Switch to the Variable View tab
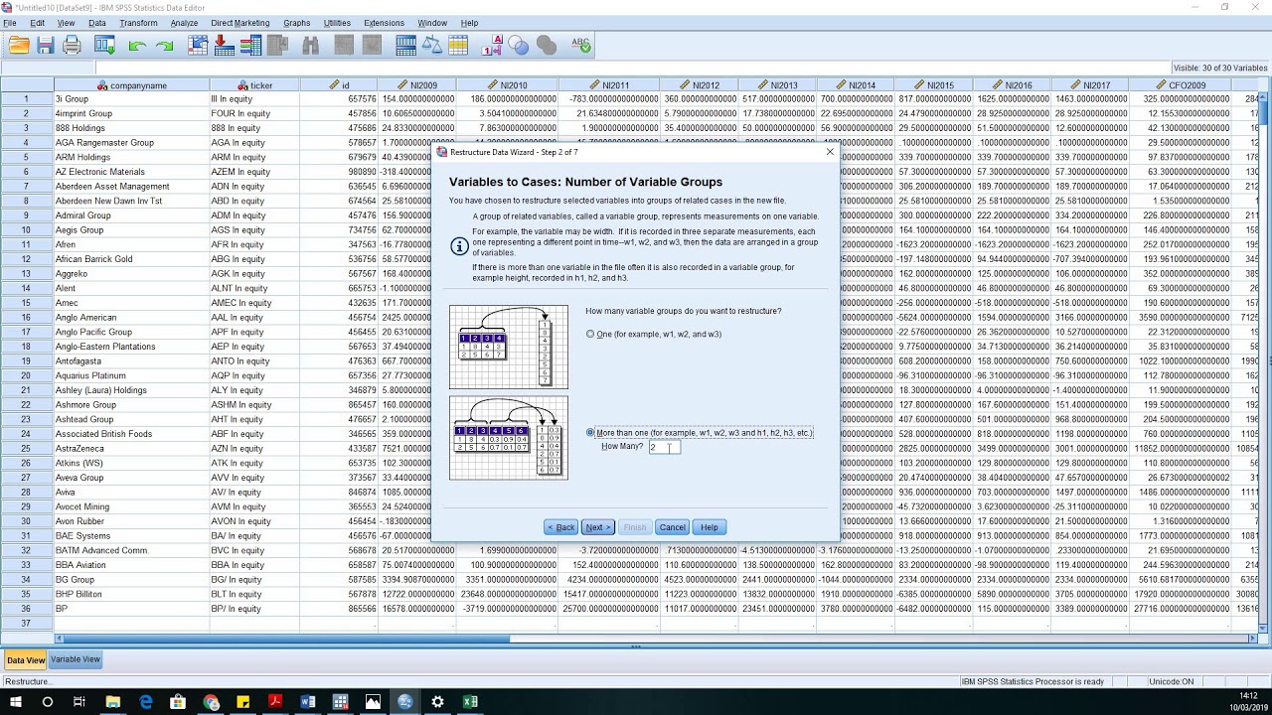The height and width of the screenshot is (715, 1272). click(76, 659)
